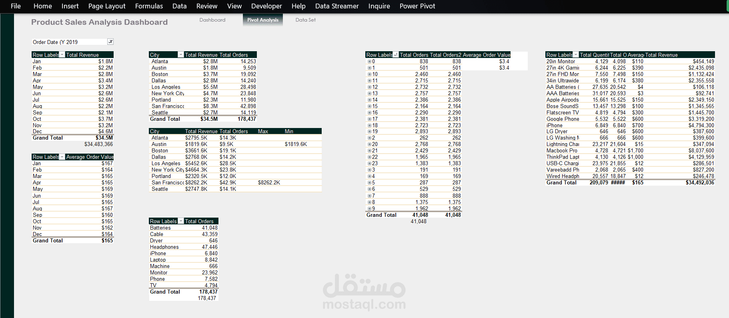The image size is (729, 318).
Task: Switch to the Home ribbon tab
Action: click(x=43, y=6)
